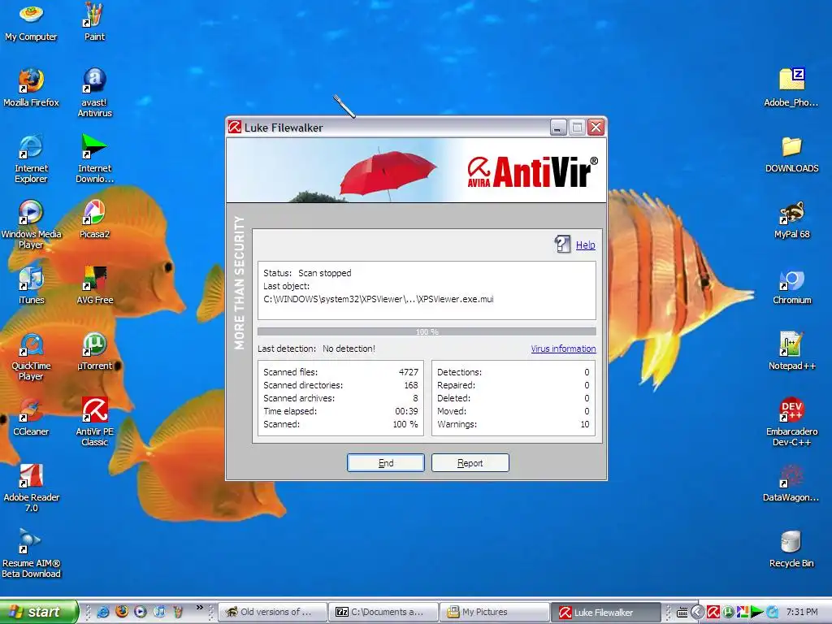Click Scanned files value 4727
This screenshot has width=832, height=624.
pos(409,372)
